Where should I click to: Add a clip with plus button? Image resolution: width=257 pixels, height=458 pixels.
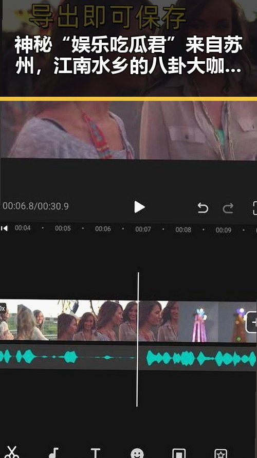[251, 322]
